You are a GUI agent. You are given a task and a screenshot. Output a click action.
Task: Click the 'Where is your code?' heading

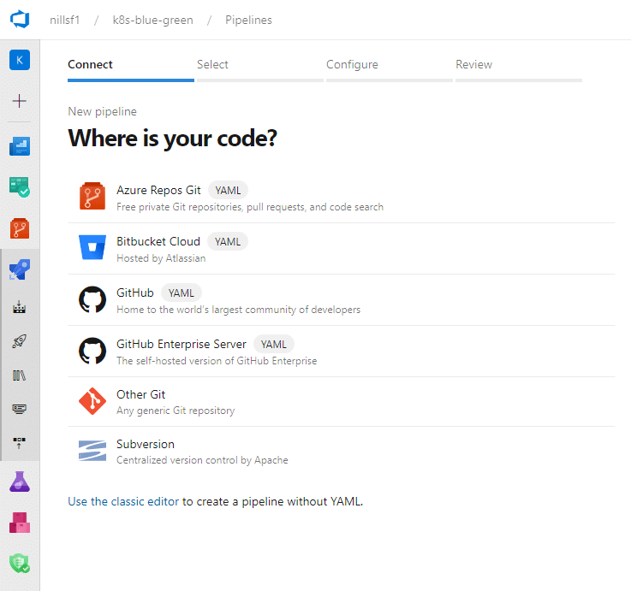click(x=172, y=139)
